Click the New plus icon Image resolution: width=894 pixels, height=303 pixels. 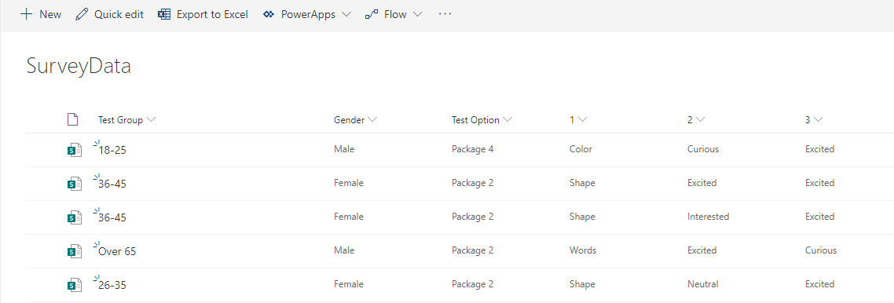(26, 15)
